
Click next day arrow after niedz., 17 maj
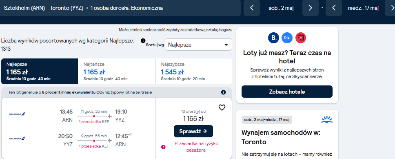[x=390, y=8]
